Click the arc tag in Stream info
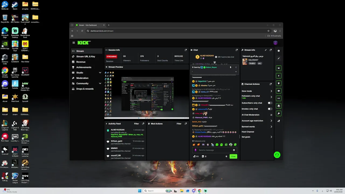 [260, 63]
